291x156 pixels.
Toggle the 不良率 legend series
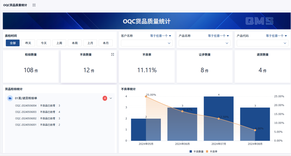point(212,151)
